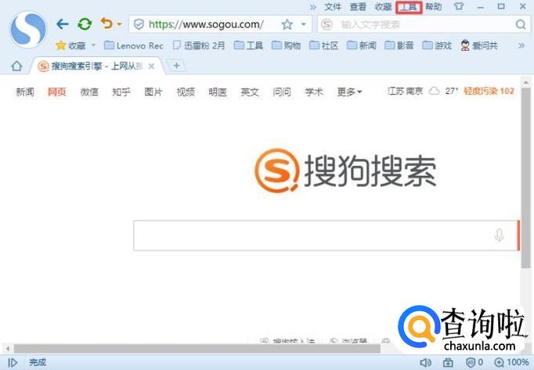Open the 迅雷粉 2月 bookmark

pyautogui.click(x=199, y=45)
